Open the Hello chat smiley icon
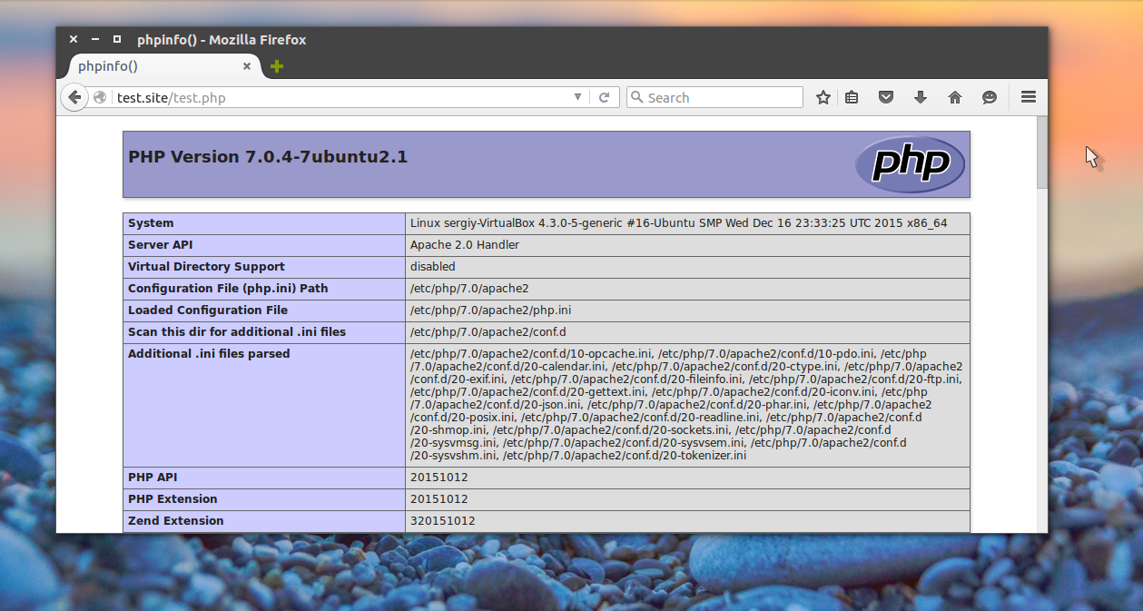1143x611 pixels. point(990,97)
